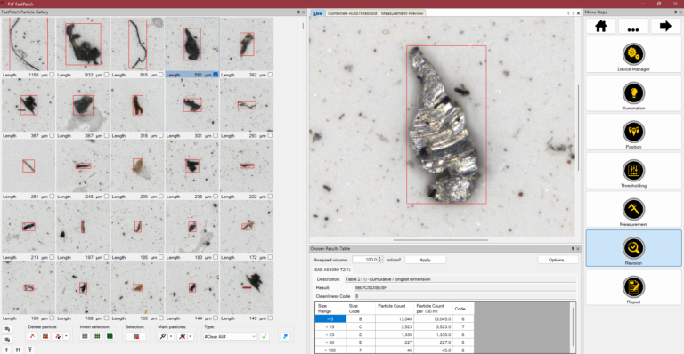This screenshot has width=684, height=354.
Task: Expand the Mark particles pin dropdown arrow
Action: [171, 336]
